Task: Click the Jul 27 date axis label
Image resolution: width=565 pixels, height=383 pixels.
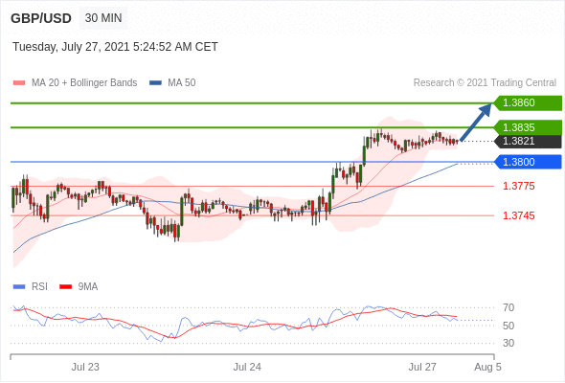Action: click(422, 367)
